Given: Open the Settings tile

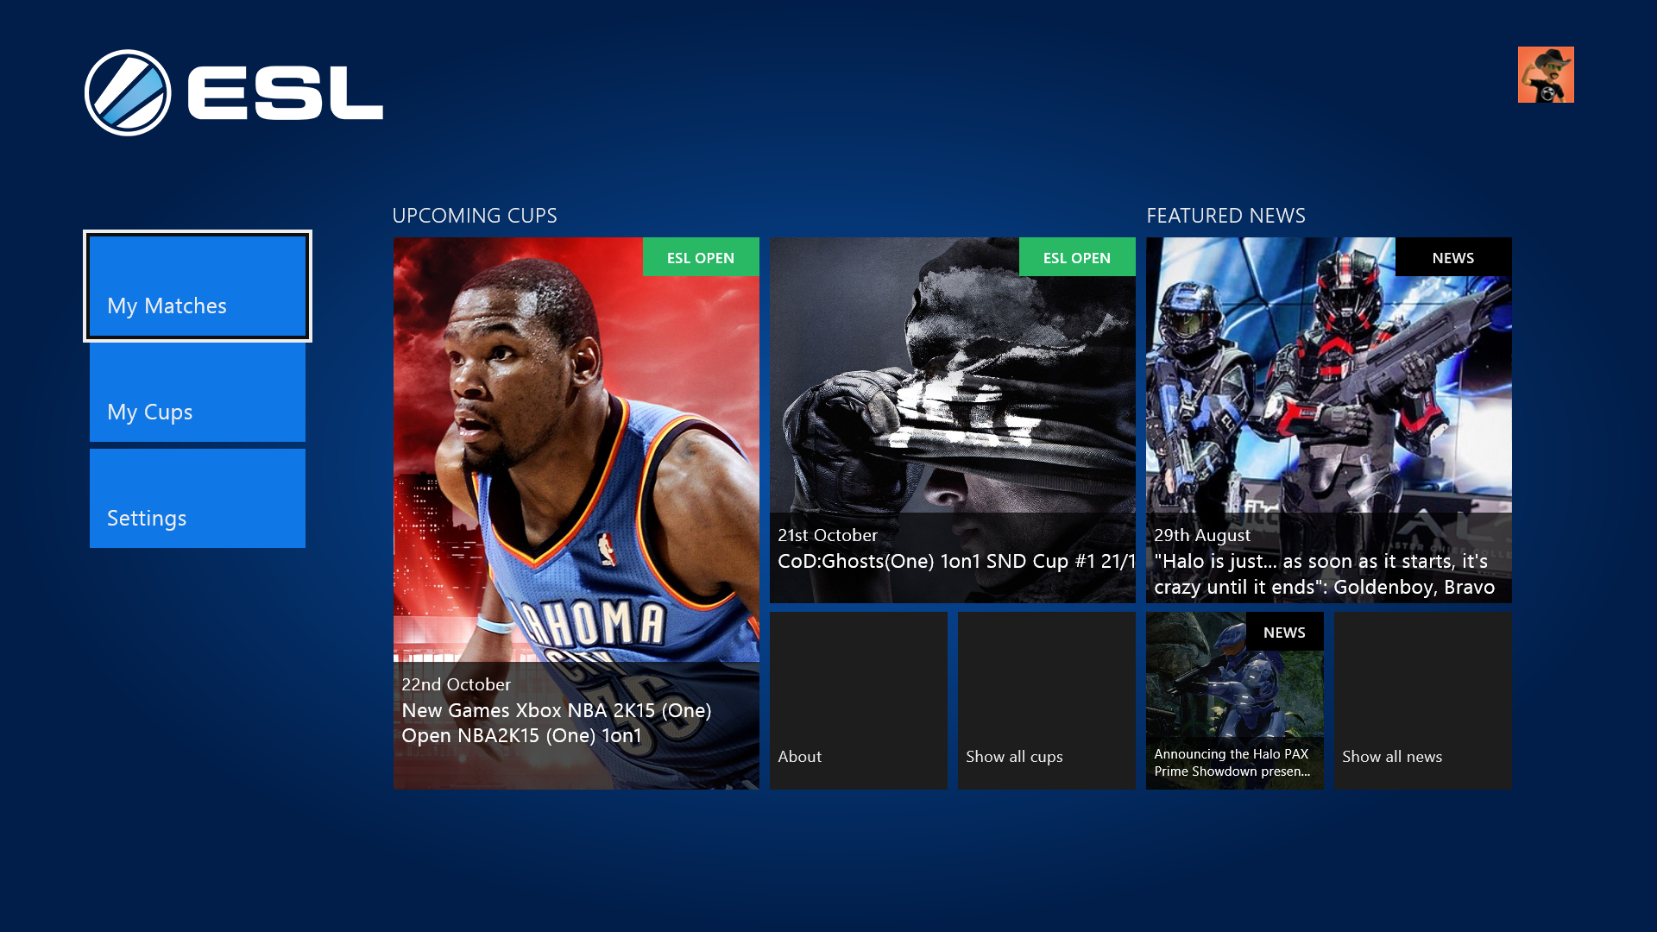Looking at the screenshot, I should [198, 499].
